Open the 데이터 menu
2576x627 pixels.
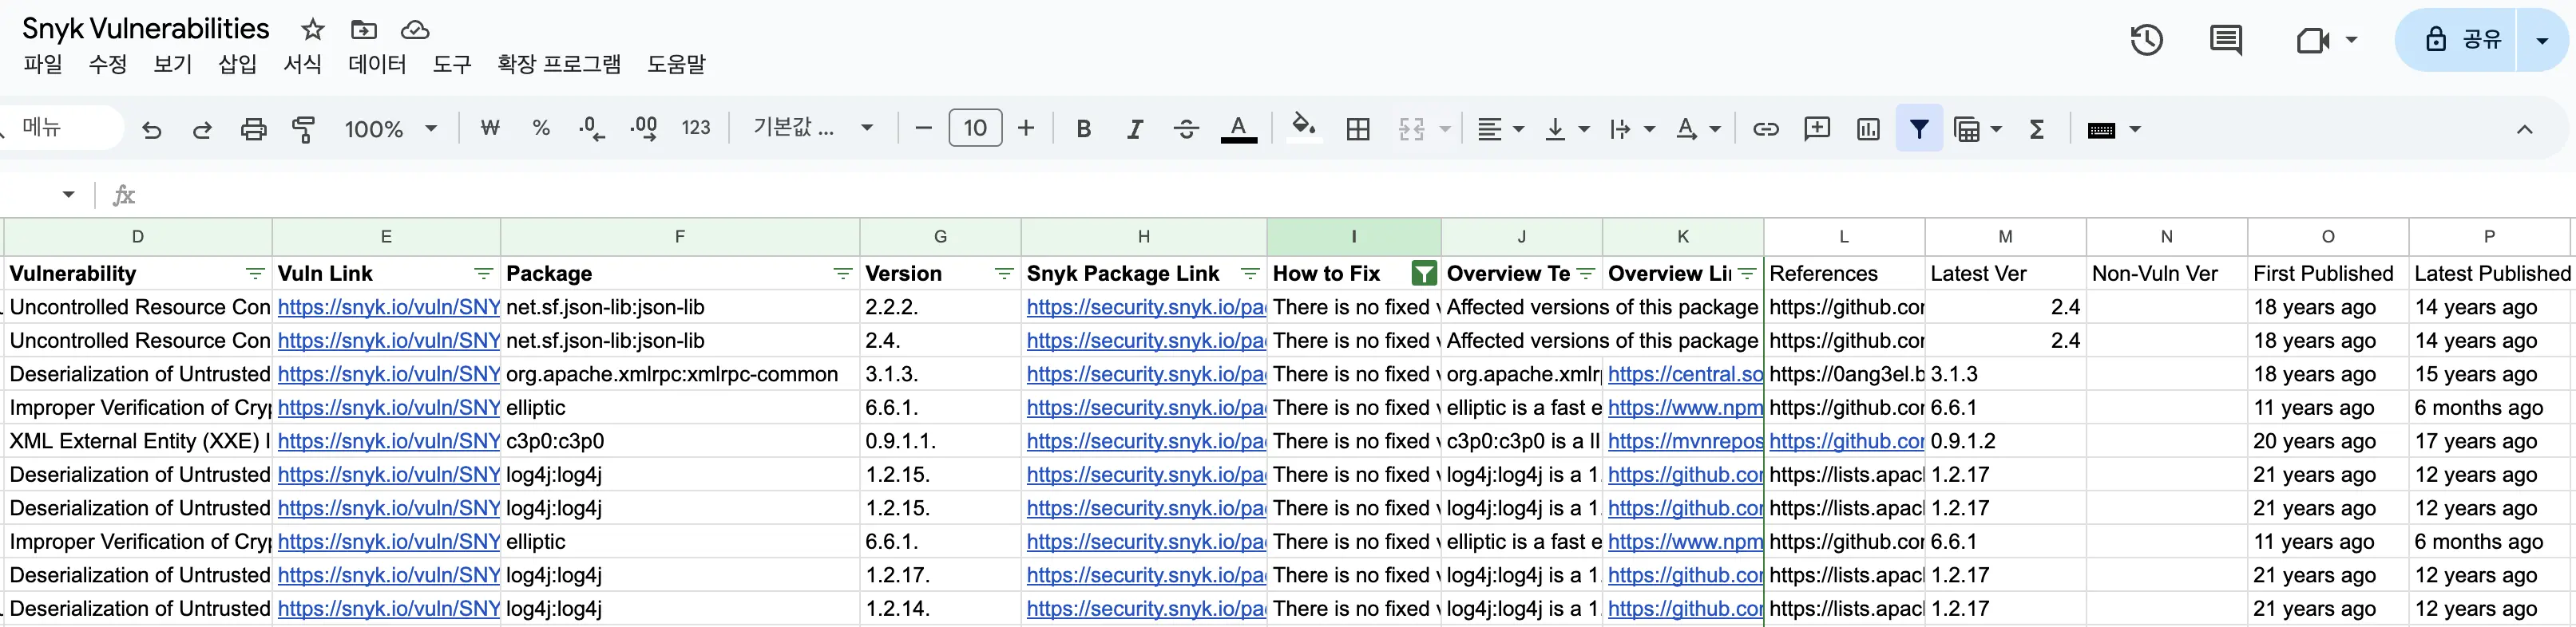[377, 64]
